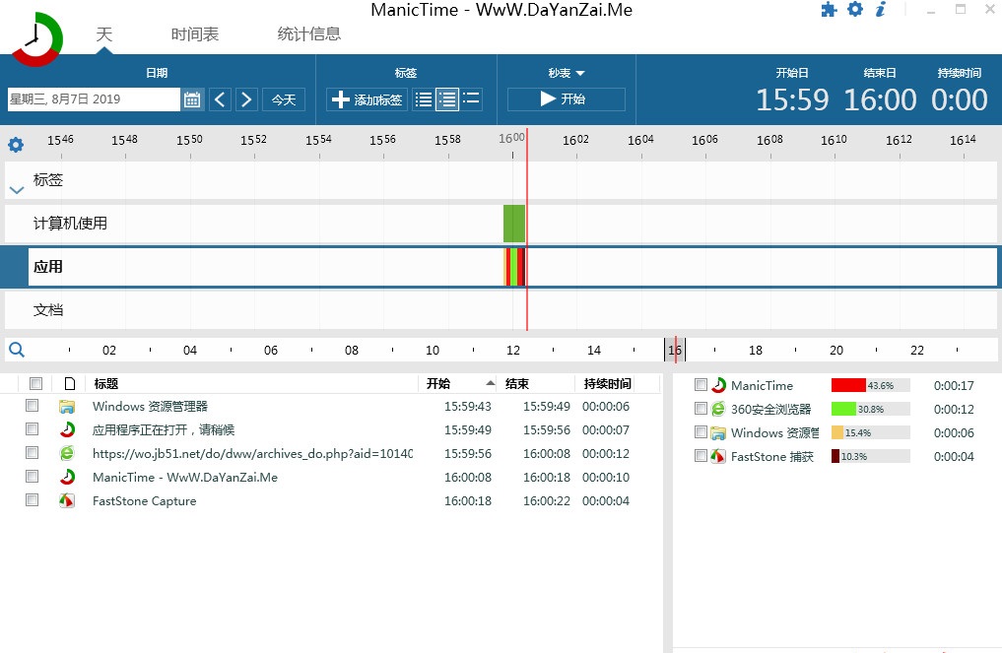Click the date input field
This screenshot has height=653, width=1002.
(x=94, y=99)
